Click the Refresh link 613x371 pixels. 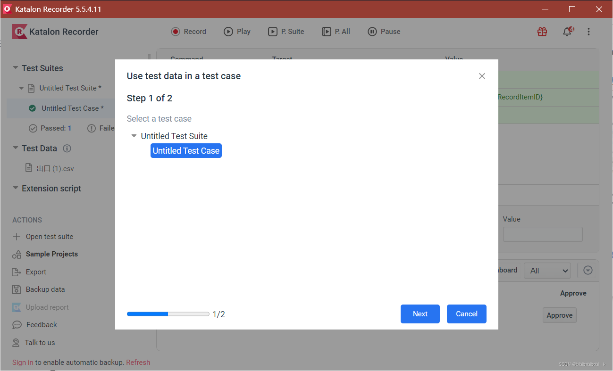click(138, 363)
